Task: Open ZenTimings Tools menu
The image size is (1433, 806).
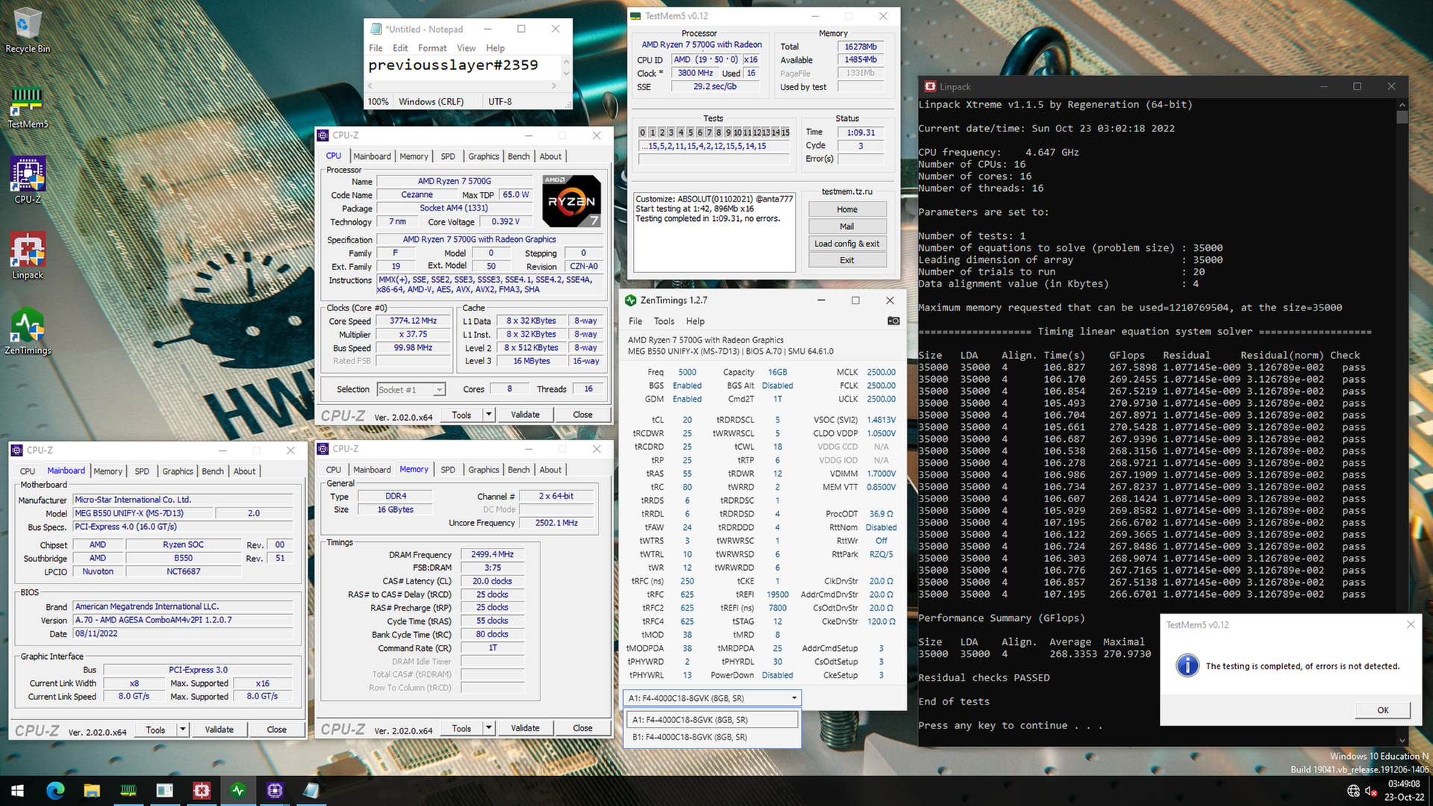Action: coord(664,321)
